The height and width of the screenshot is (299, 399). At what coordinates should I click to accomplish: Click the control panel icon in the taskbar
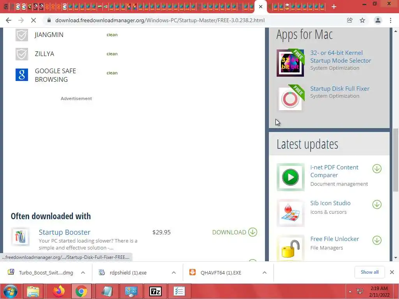click(131, 291)
